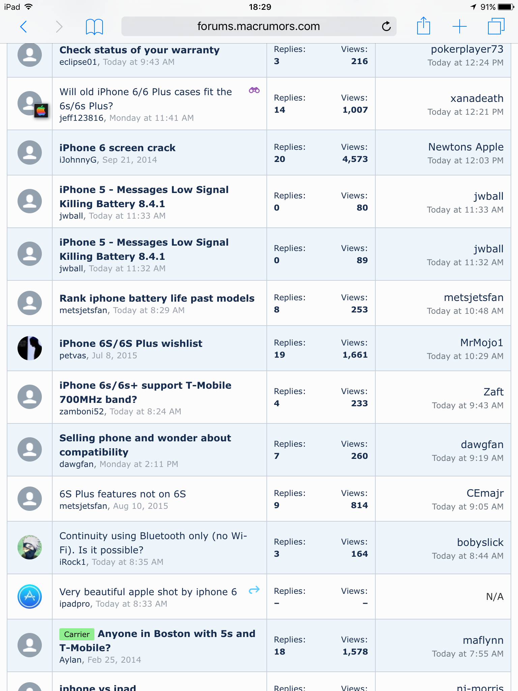Open "Check status of your warranty" thread

coord(140,50)
